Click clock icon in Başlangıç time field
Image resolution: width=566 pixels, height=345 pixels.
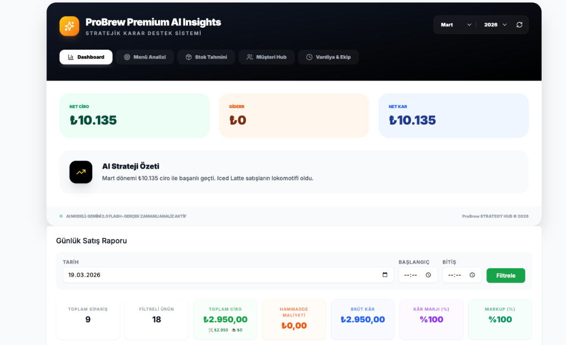point(428,275)
